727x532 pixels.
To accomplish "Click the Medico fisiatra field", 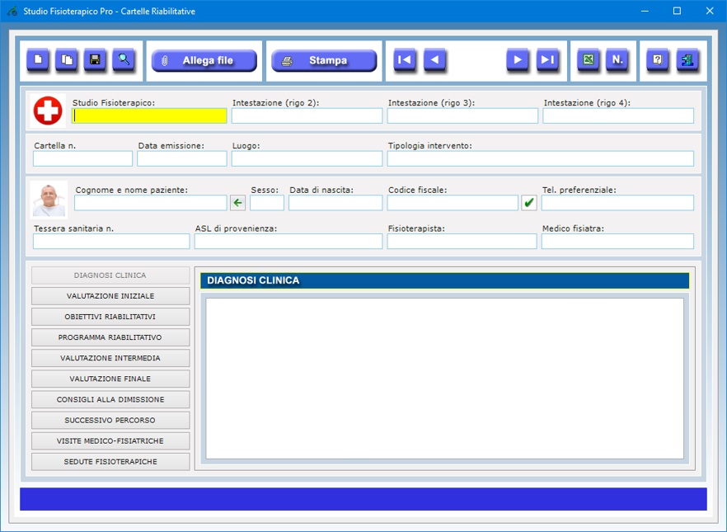I will tap(618, 241).
